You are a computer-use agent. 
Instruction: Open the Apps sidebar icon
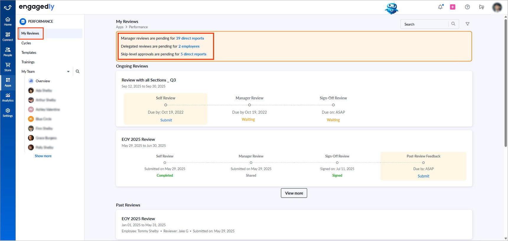pyautogui.click(x=8, y=82)
